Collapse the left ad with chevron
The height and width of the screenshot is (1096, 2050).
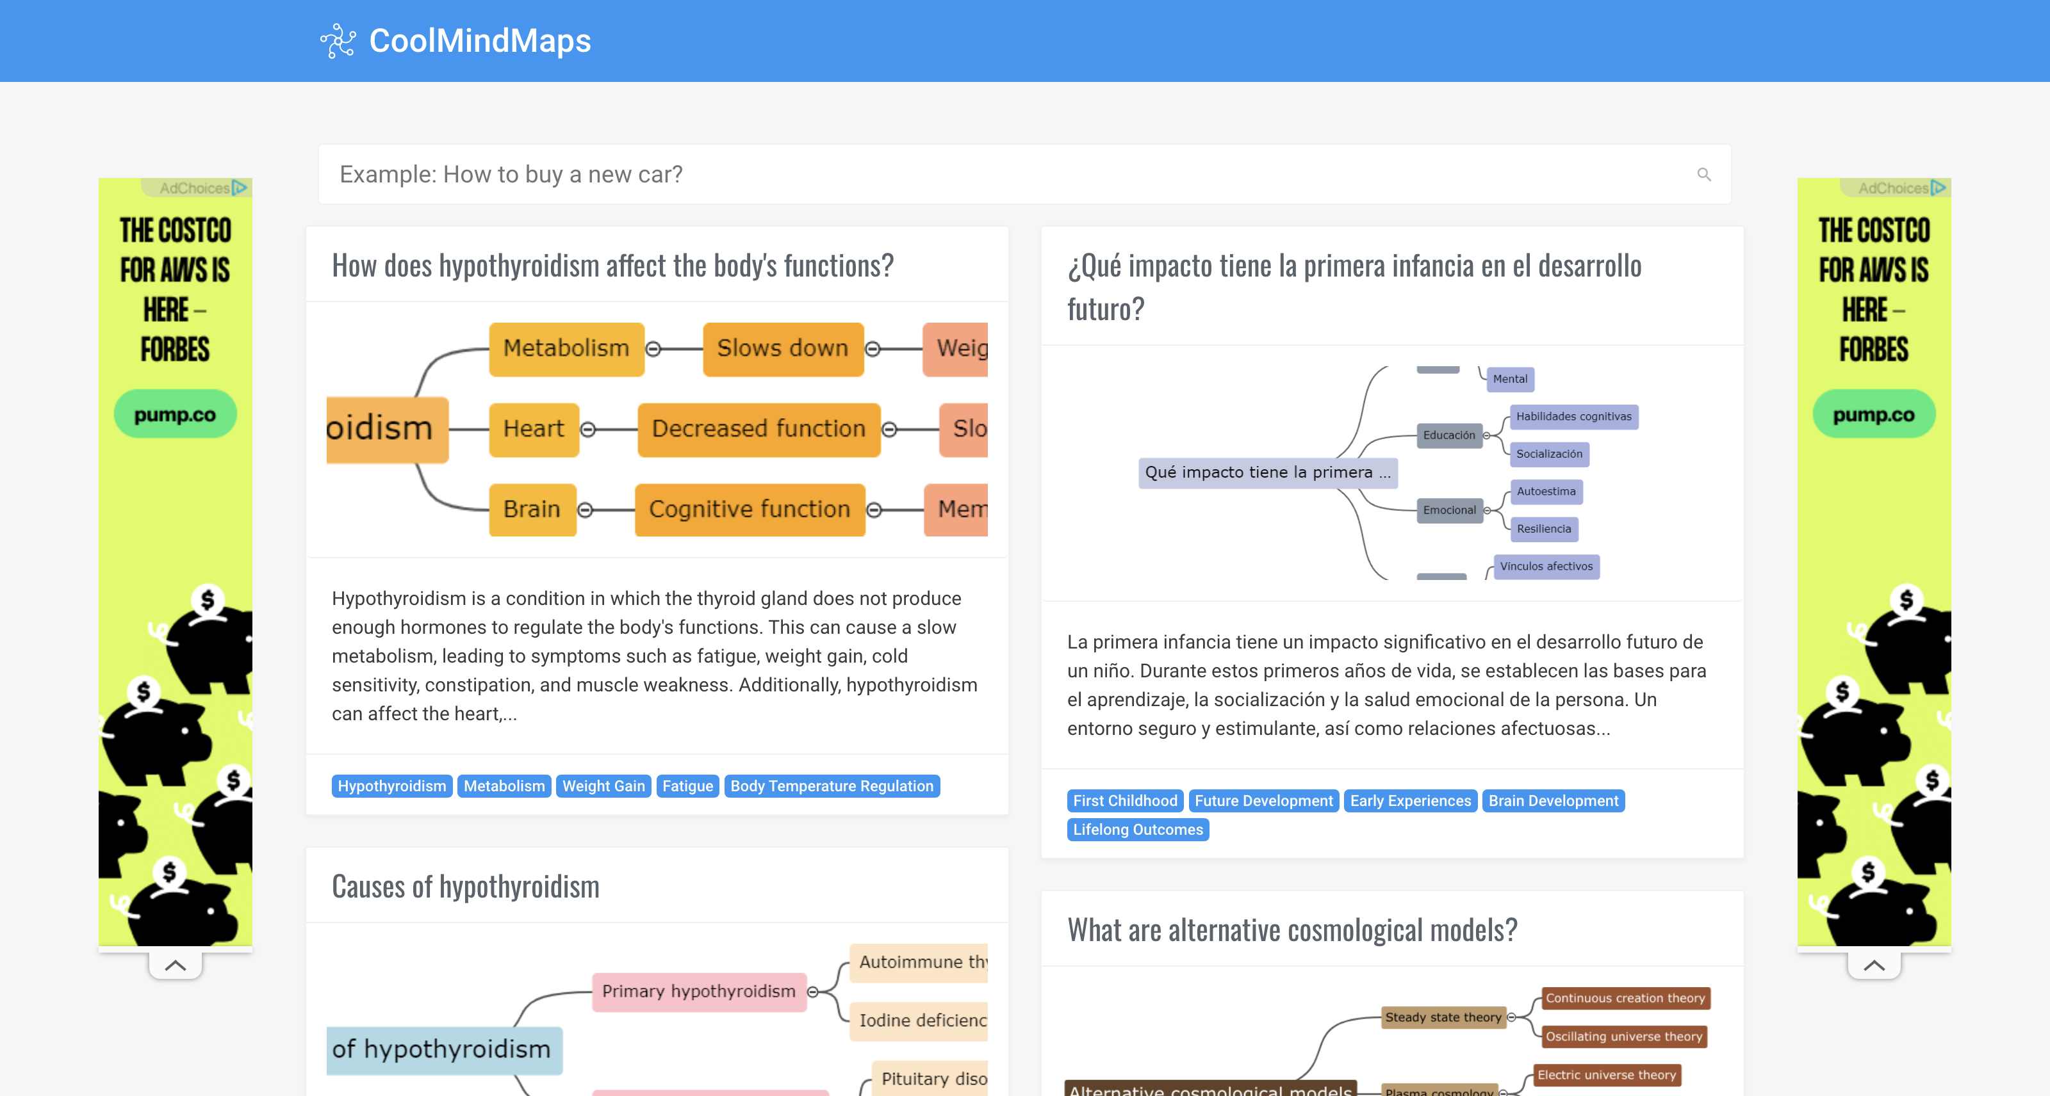[x=175, y=965]
